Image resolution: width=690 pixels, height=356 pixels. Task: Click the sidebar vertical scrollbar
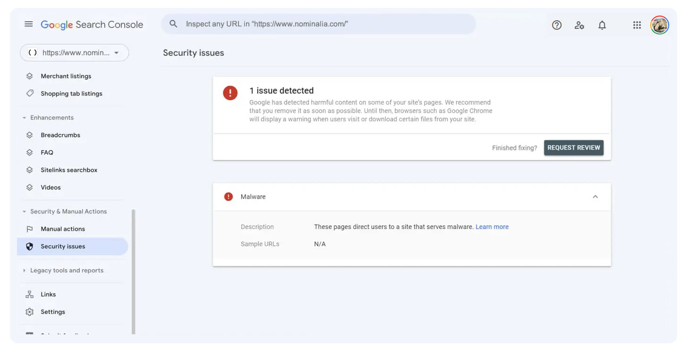coord(133,271)
